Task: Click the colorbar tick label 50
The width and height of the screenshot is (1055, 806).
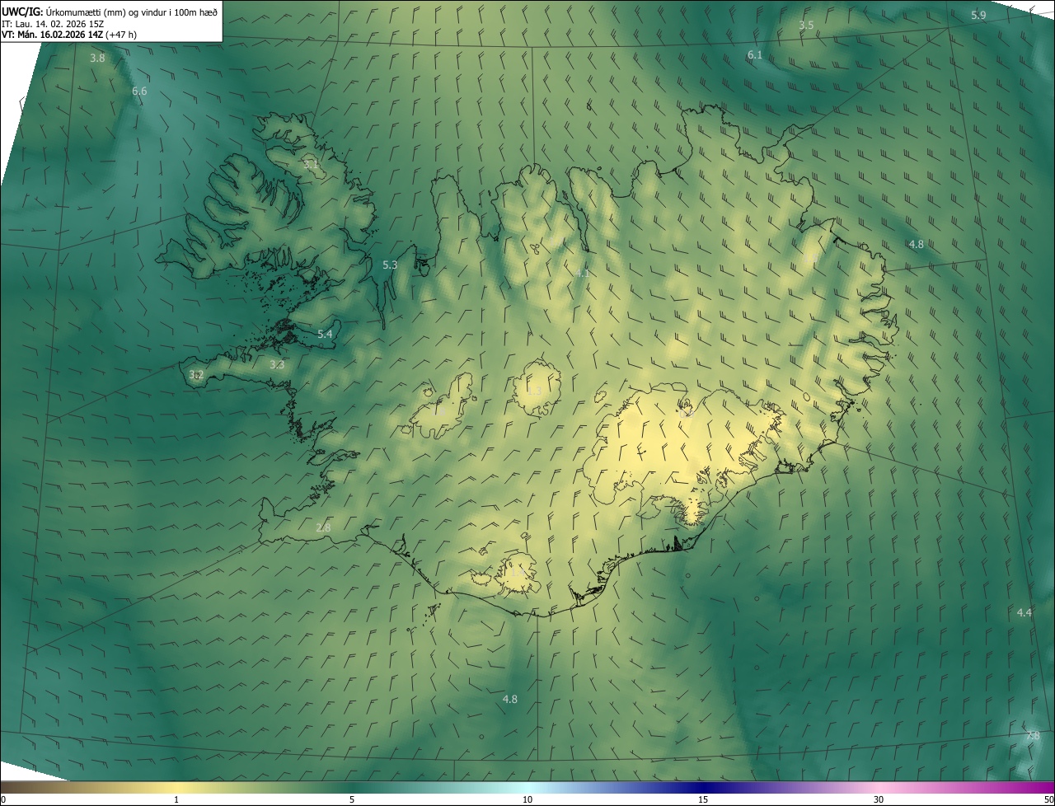Action: click(x=1048, y=799)
